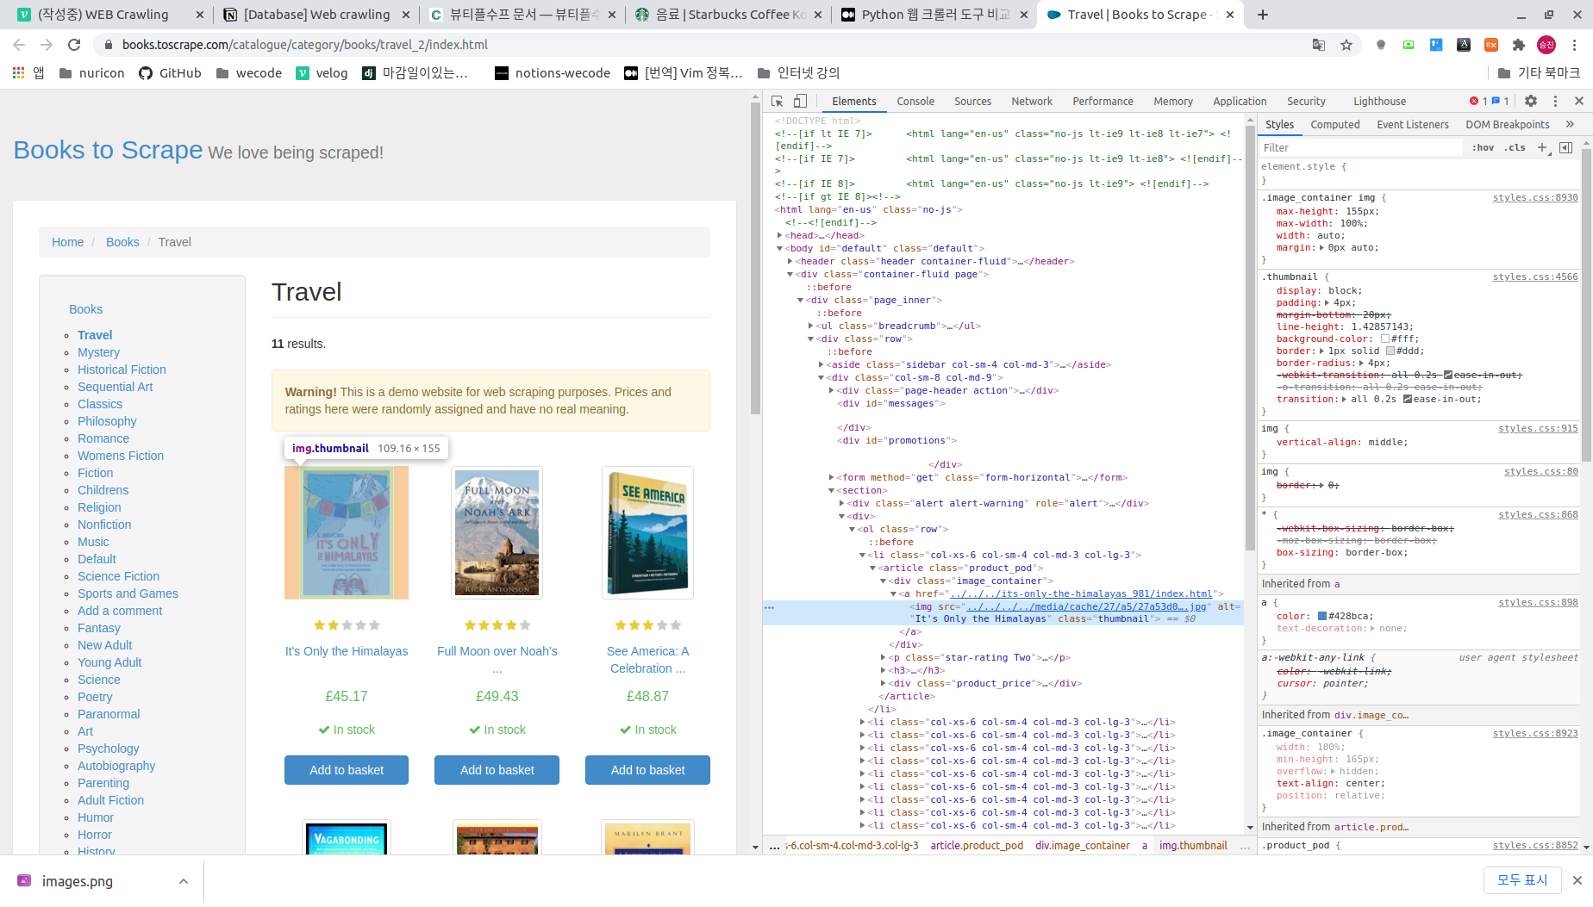
Task: Click the Full Moon over Noah's Ark cover
Action: tap(497, 532)
